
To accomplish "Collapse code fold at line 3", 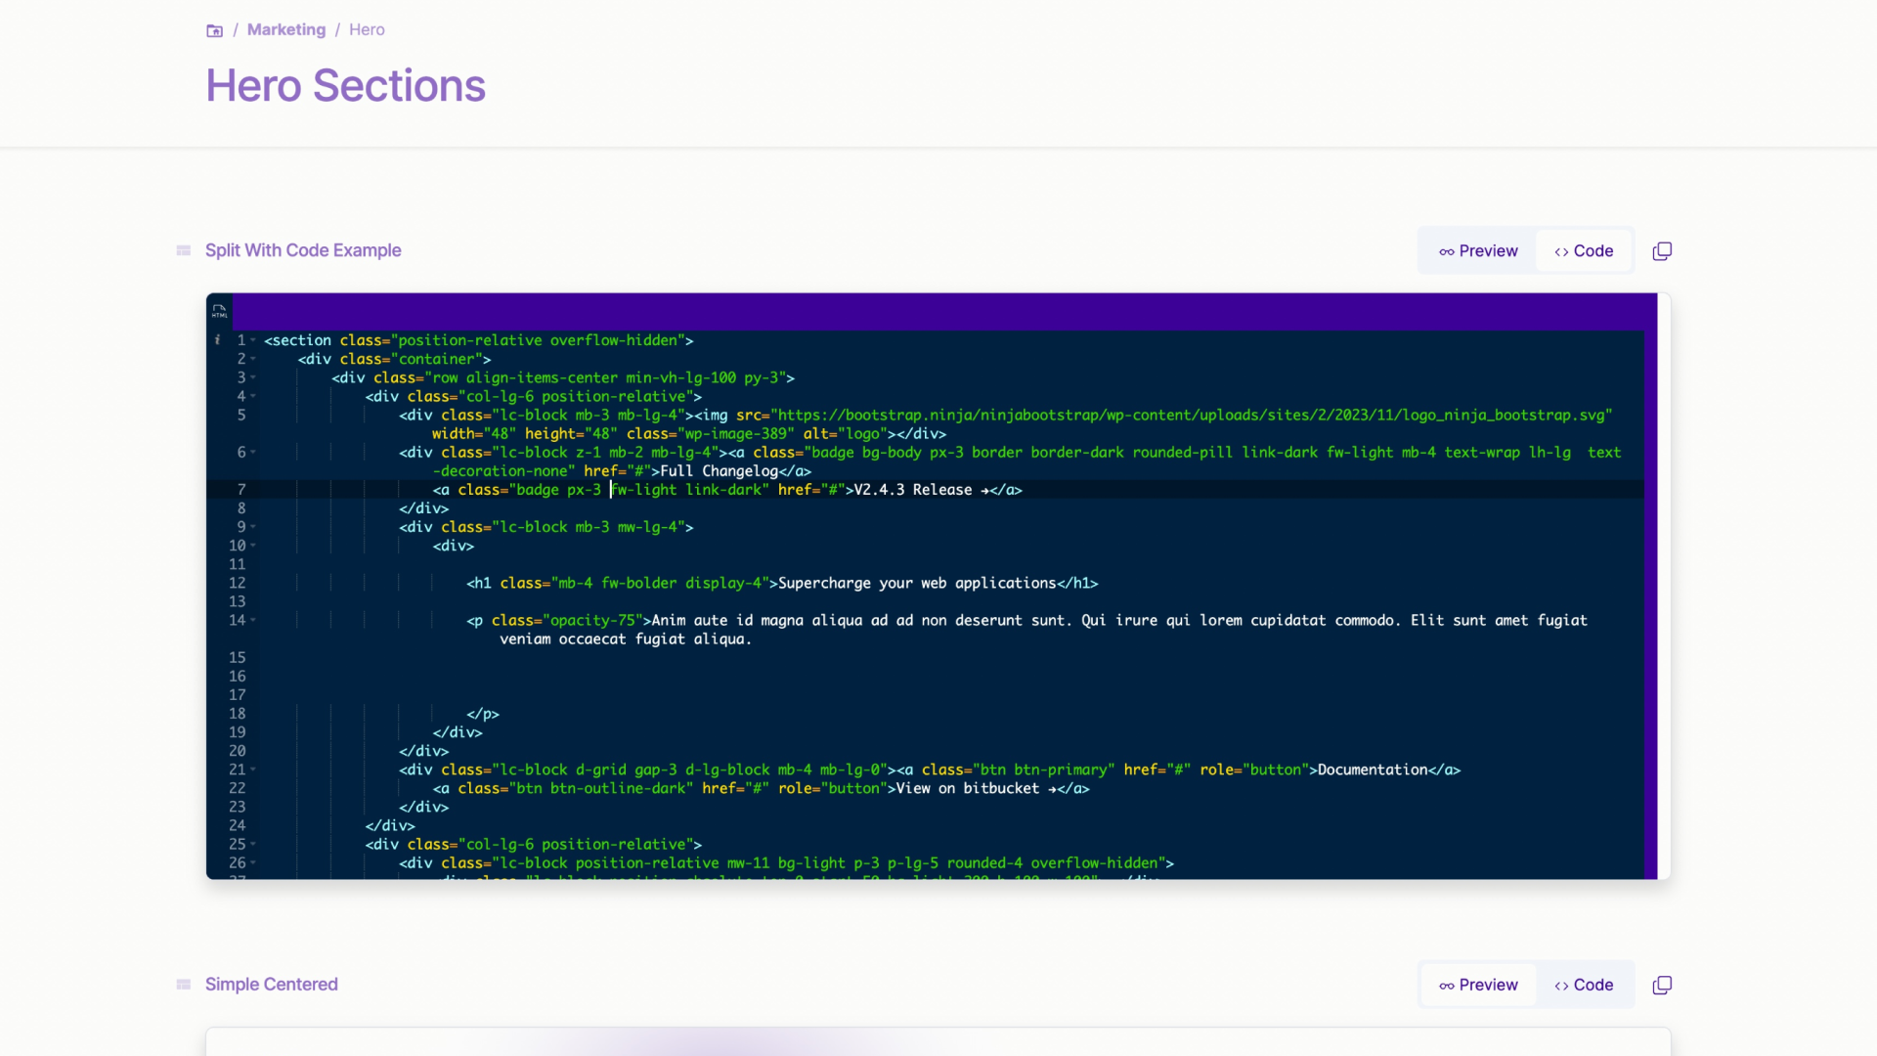I will pos(253,377).
